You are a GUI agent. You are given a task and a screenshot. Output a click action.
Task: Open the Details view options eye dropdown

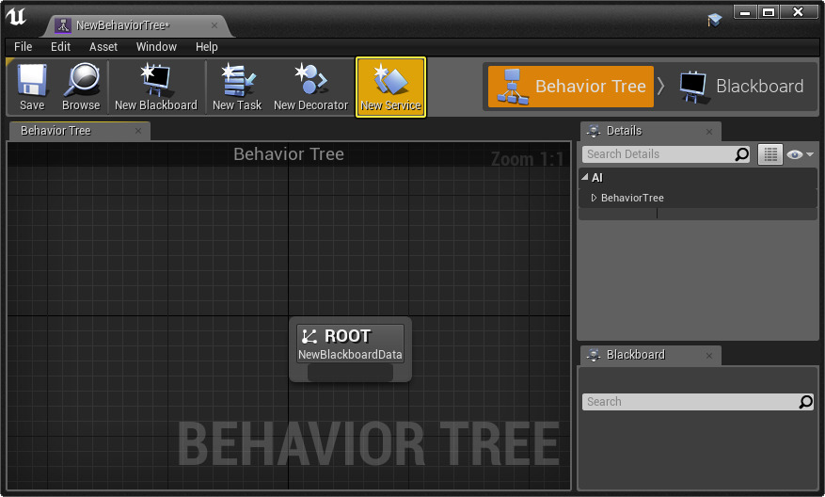[800, 154]
